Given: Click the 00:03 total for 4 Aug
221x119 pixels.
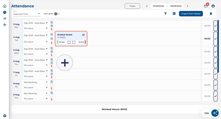Looking at the screenshot, I should [x=207, y=39].
